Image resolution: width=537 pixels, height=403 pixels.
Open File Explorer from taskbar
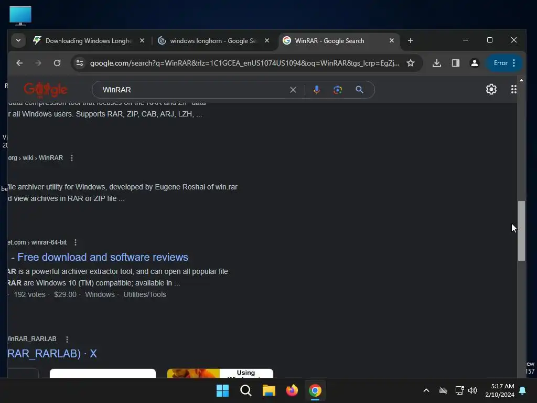click(269, 390)
